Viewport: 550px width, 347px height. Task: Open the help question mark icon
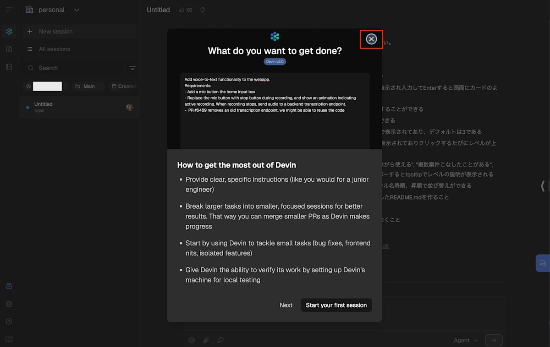pyautogui.click(x=9, y=322)
